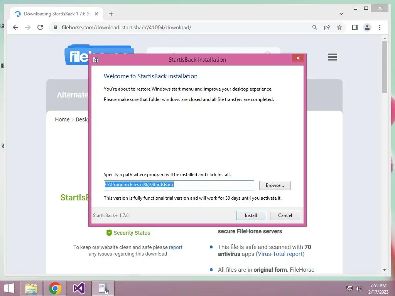
Task: Open the Windows Start button
Action: [x=9, y=288]
